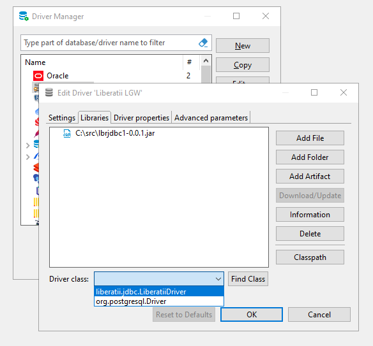Expand the first collapsed driver tree node
Screen dimensions: 373x346
pyautogui.click(x=28, y=145)
